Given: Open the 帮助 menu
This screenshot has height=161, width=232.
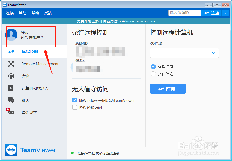Looking at the screenshot, I should tap(35, 13).
